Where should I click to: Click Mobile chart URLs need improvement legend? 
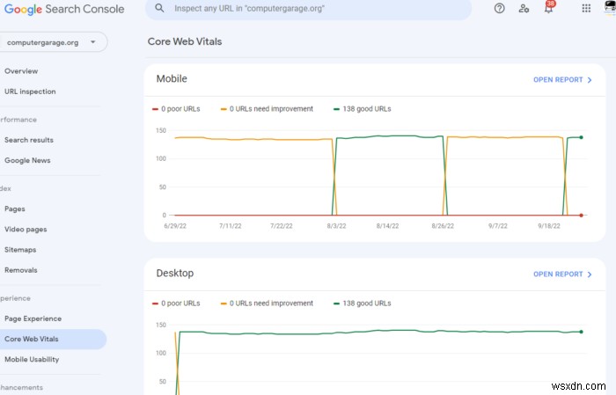pyautogui.click(x=267, y=109)
